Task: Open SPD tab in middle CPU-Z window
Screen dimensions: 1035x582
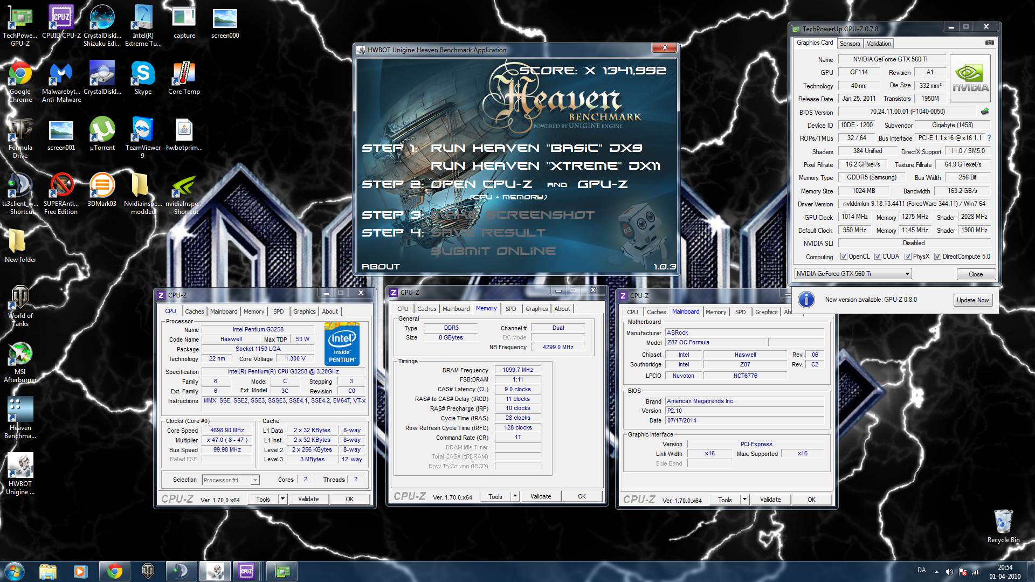Action: pos(510,309)
